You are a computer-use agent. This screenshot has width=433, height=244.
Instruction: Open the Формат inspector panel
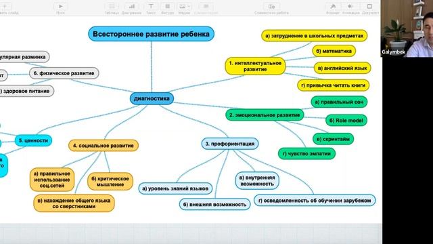333,6
